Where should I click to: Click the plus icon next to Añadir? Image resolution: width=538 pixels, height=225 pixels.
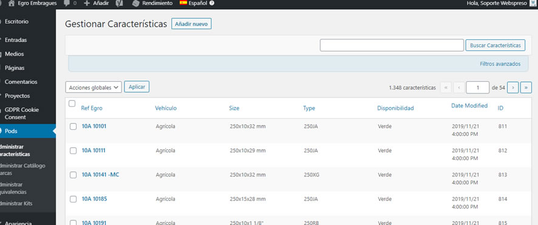point(87,4)
